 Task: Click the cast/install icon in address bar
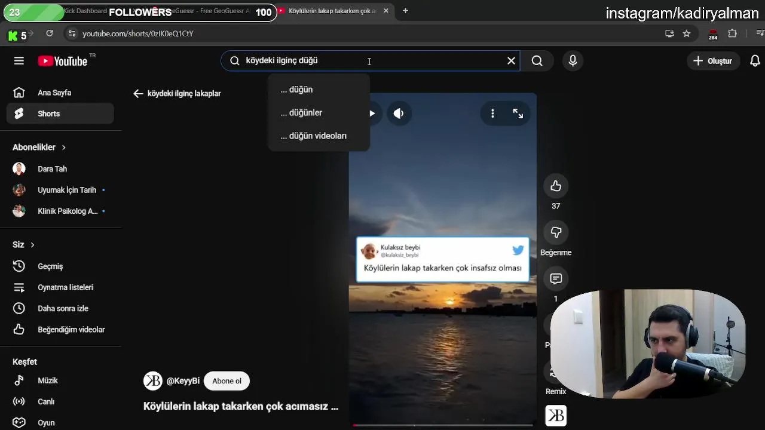pyautogui.click(x=669, y=33)
